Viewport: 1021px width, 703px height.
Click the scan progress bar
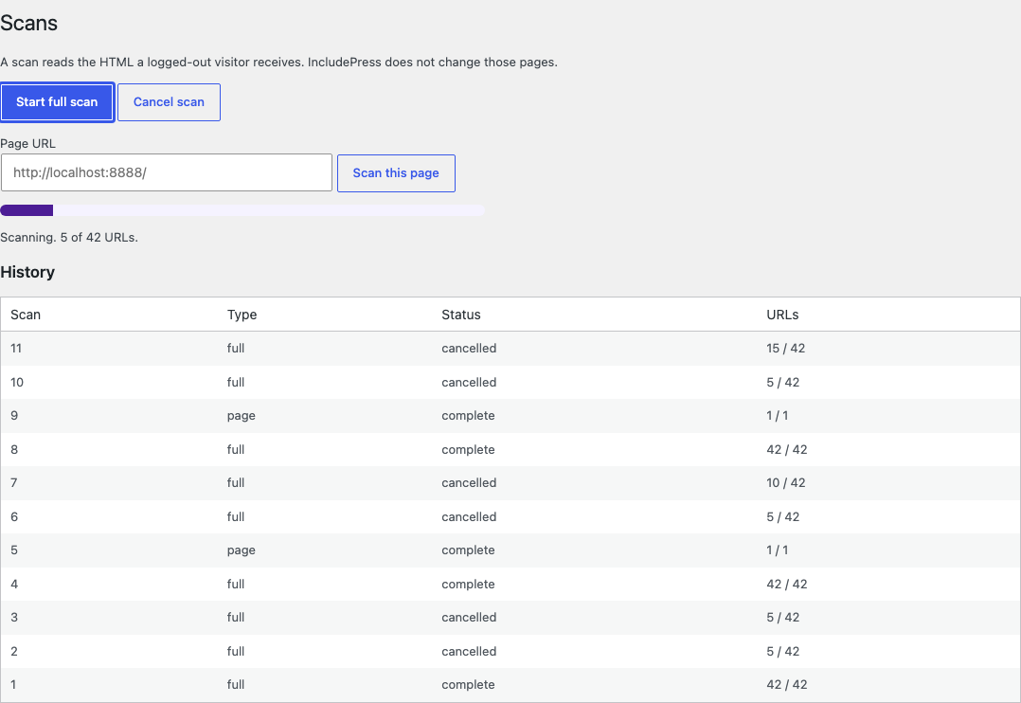pyautogui.click(x=242, y=210)
